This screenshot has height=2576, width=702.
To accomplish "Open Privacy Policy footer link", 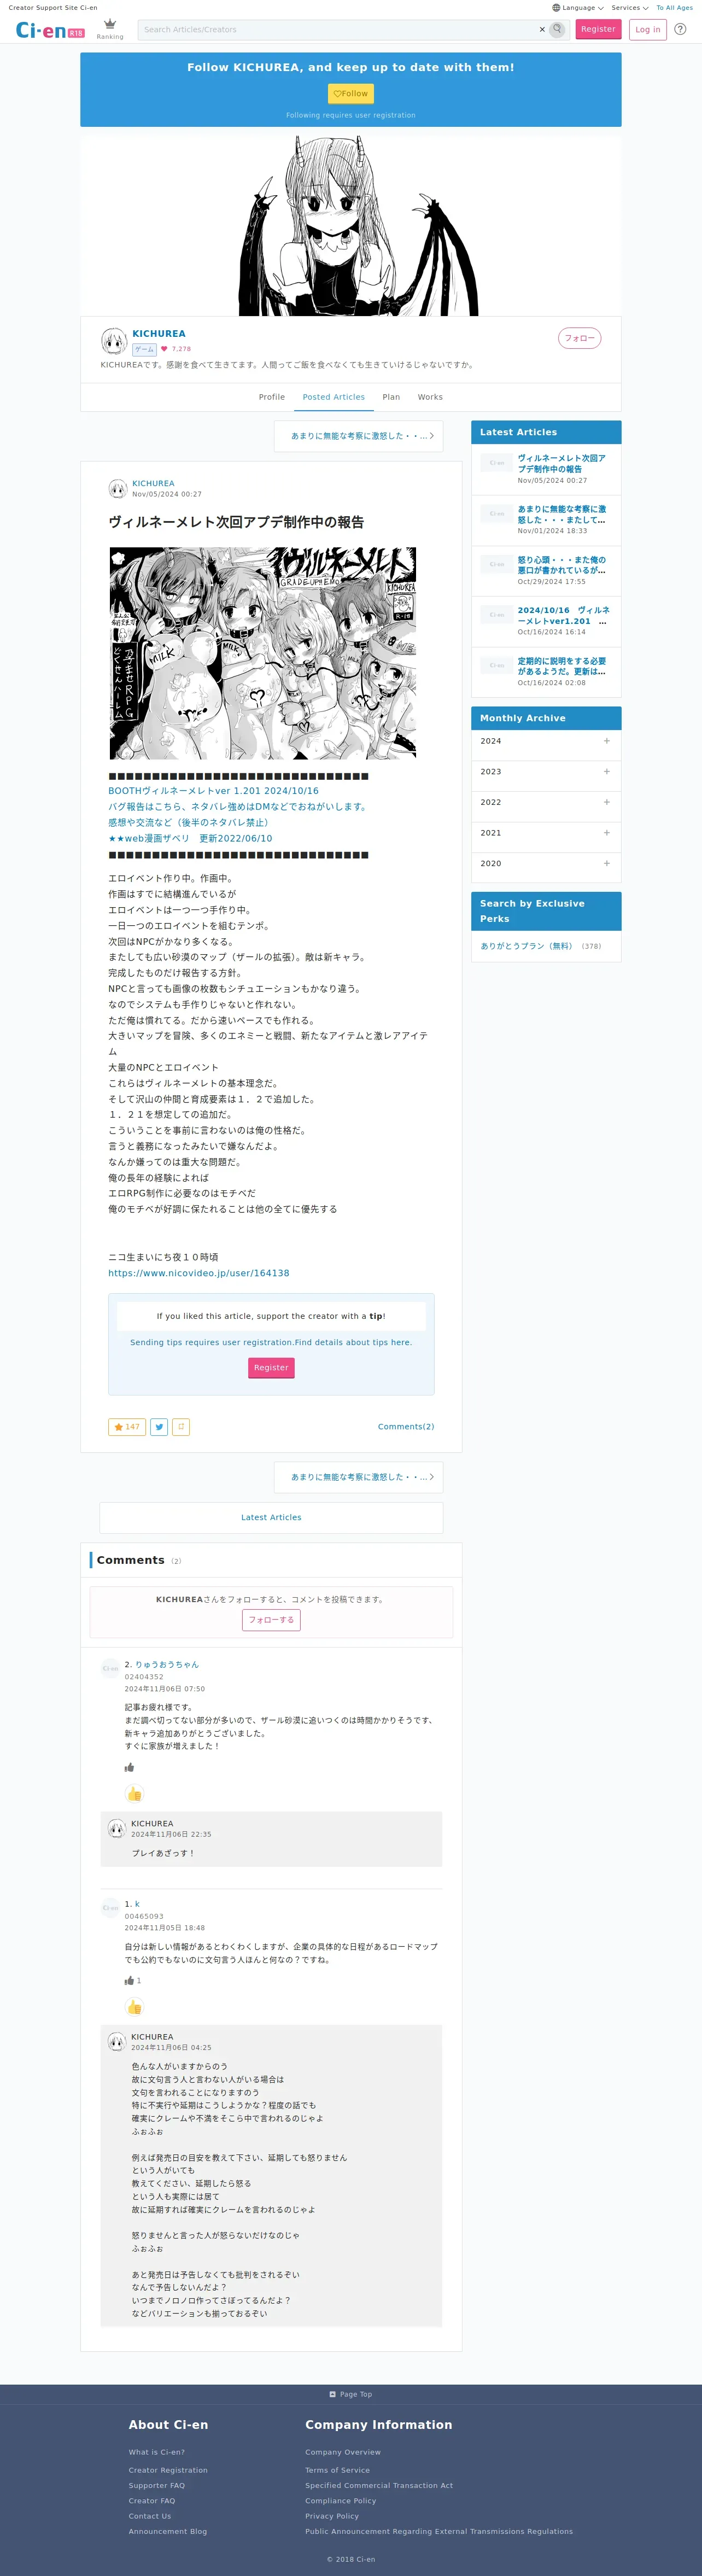I will pyautogui.click(x=332, y=2516).
